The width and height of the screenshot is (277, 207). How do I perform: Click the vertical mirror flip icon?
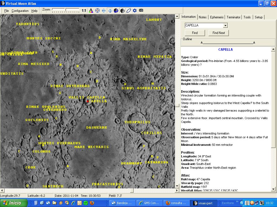[x=104, y=11]
